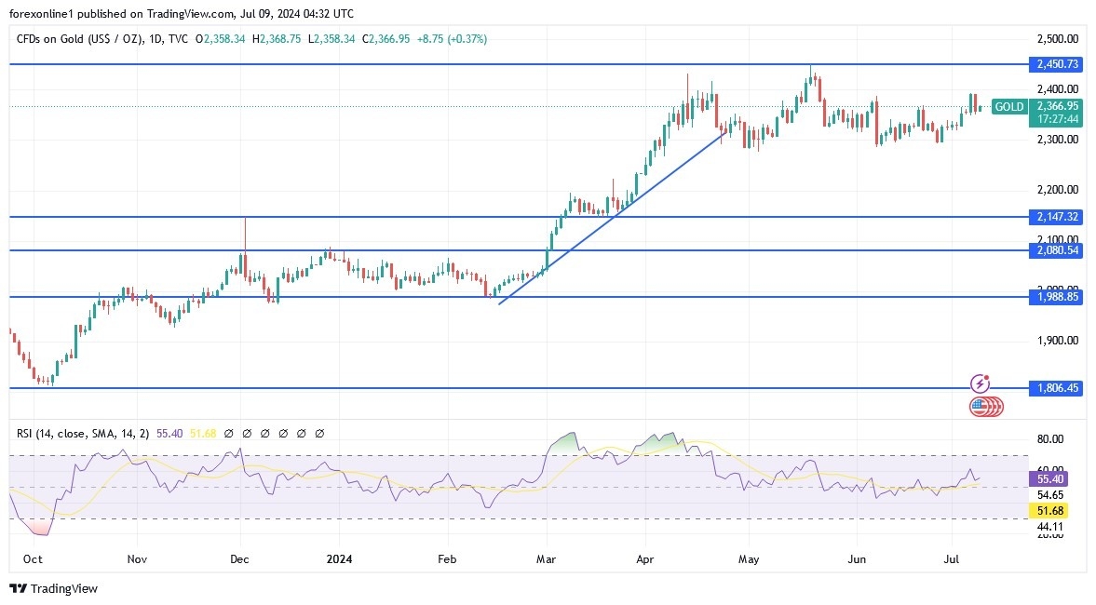This screenshot has height=605, width=1096.
Task: Click the TradingView logo at bottom left
Action: click(x=53, y=588)
